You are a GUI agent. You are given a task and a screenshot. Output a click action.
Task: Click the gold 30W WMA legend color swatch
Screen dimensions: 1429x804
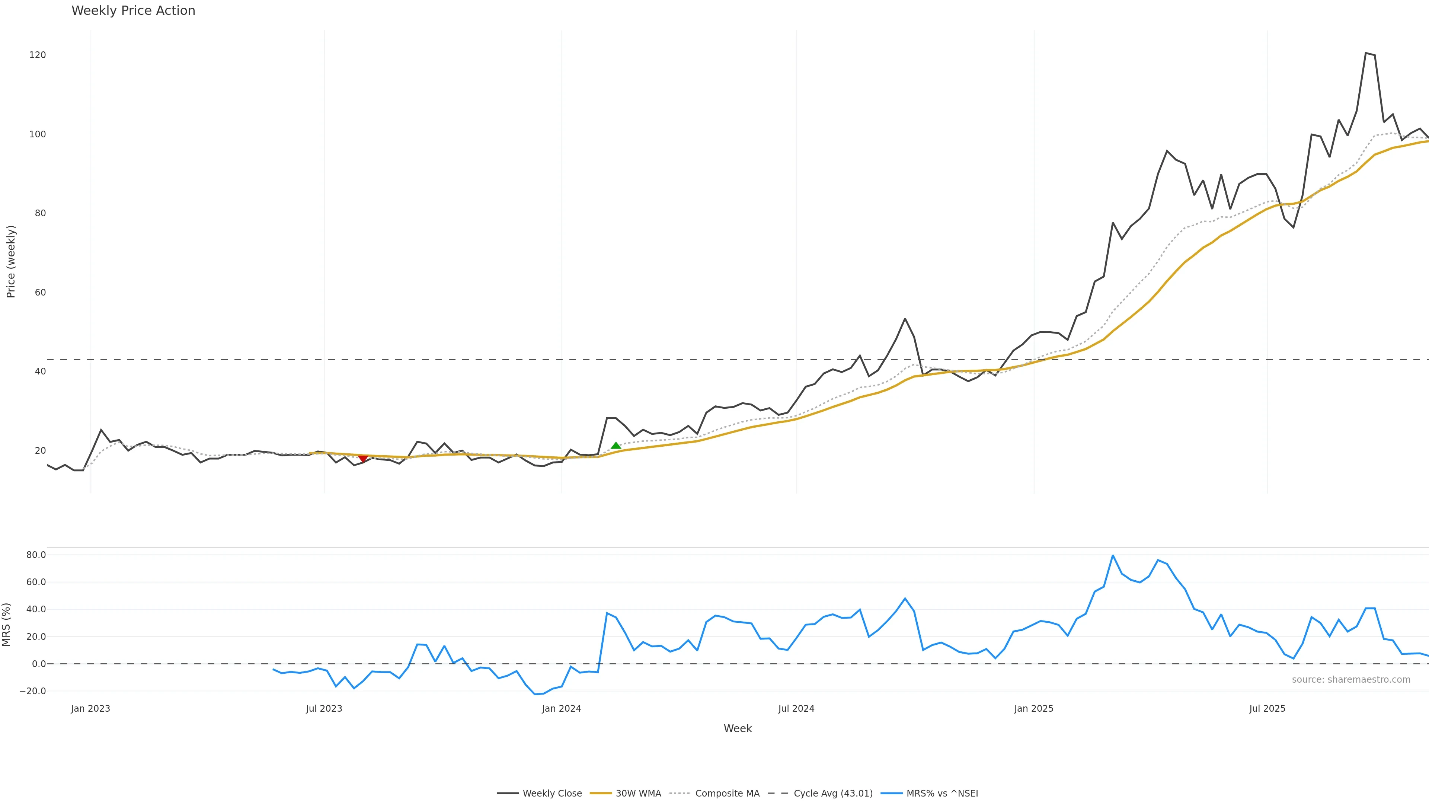[600, 794]
